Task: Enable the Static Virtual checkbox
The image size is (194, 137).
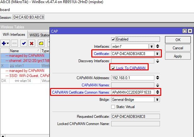Action: click(113, 107)
